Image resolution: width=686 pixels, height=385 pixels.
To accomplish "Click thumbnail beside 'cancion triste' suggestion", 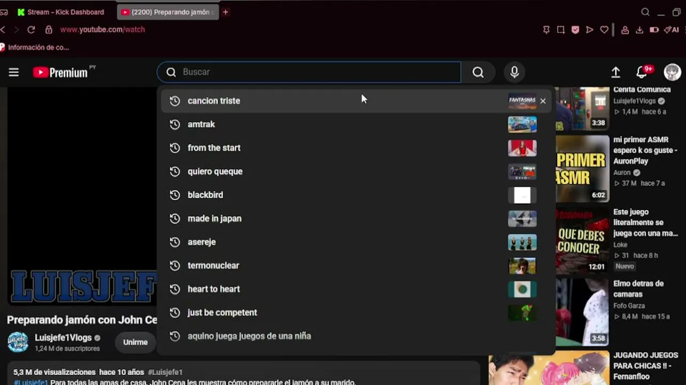I will [x=522, y=101].
